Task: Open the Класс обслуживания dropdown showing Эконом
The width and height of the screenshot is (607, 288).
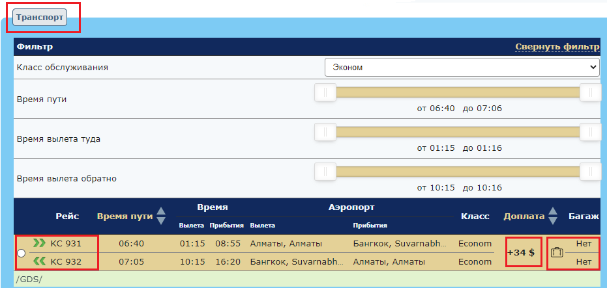Action: 462,67
